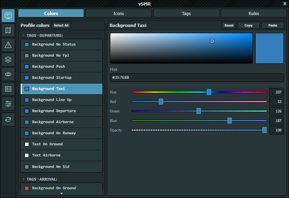The height and width of the screenshot is (198, 289).
Task: Open the display monitor sidebar section
Action: (x=8, y=16)
